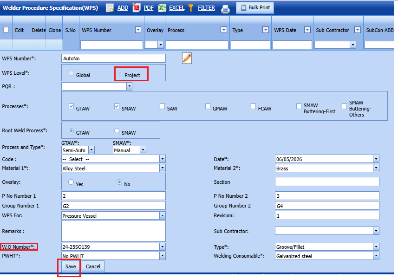This screenshot has height=279, width=398.
Task: Uncheck the SMAW process checkbox
Action: (117, 106)
